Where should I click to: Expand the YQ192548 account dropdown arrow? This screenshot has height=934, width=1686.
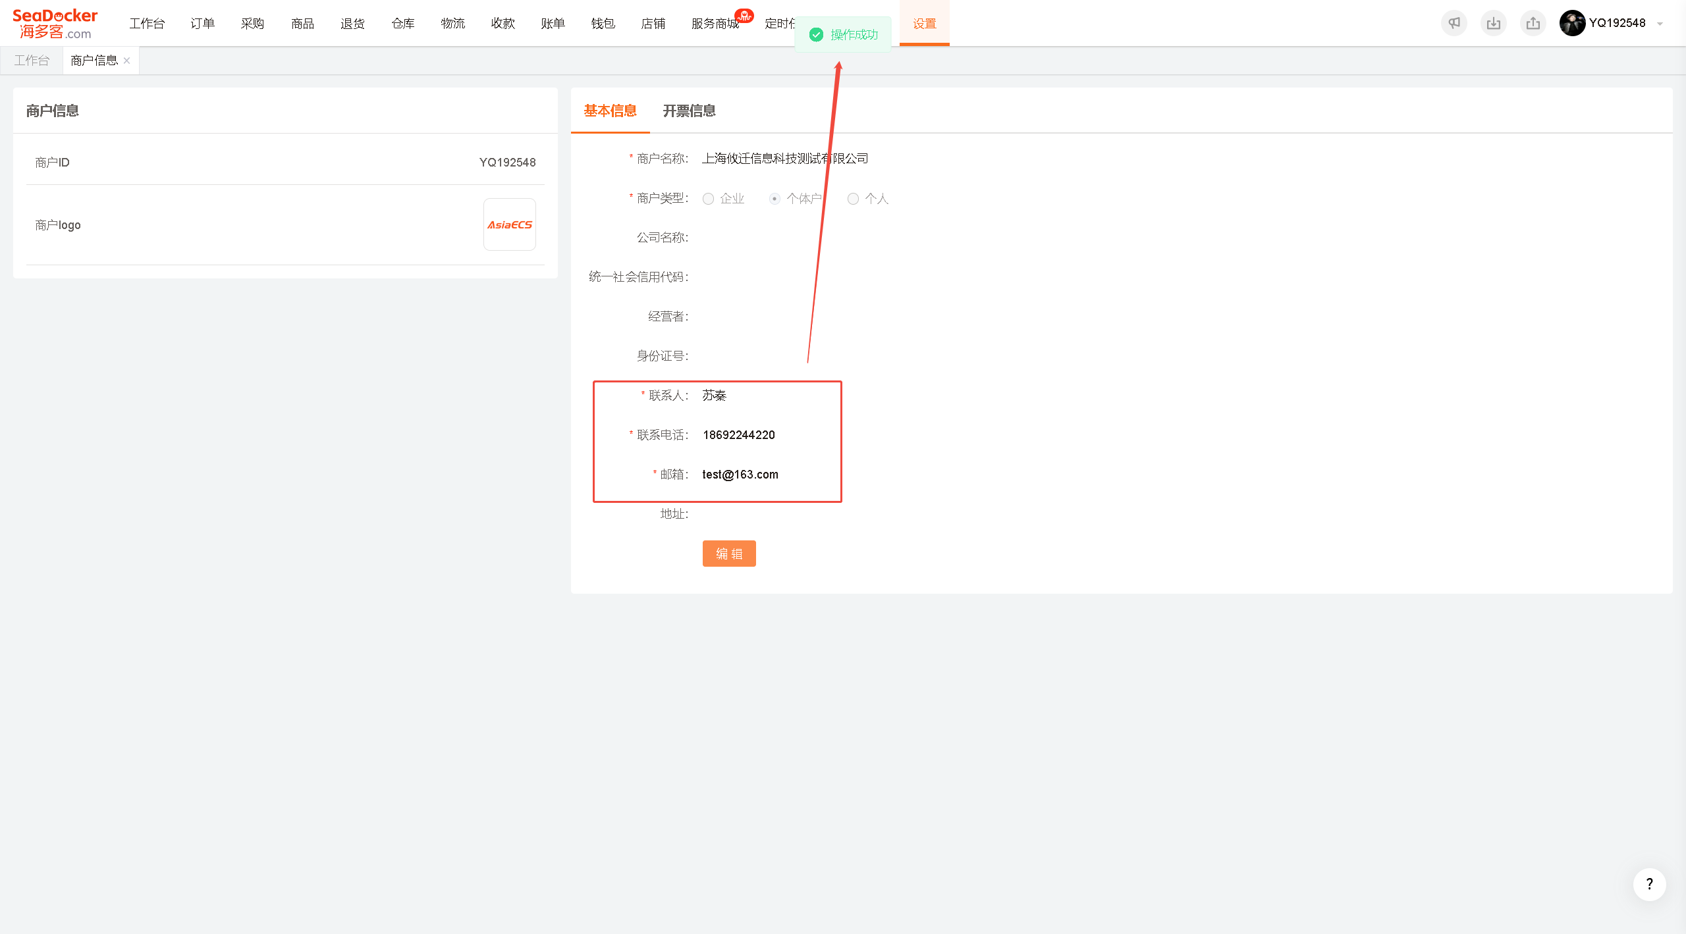(1660, 24)
